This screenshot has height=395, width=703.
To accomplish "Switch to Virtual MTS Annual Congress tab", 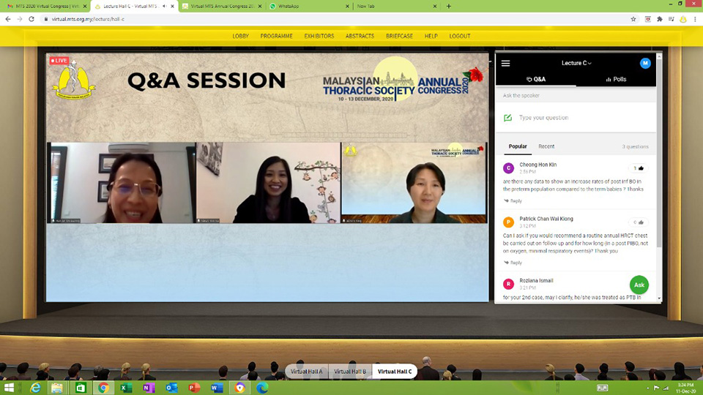I will tap(221, 7).
